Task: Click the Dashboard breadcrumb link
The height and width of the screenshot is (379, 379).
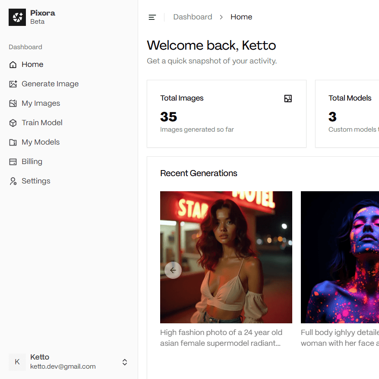Action: (x=193, y=17)
